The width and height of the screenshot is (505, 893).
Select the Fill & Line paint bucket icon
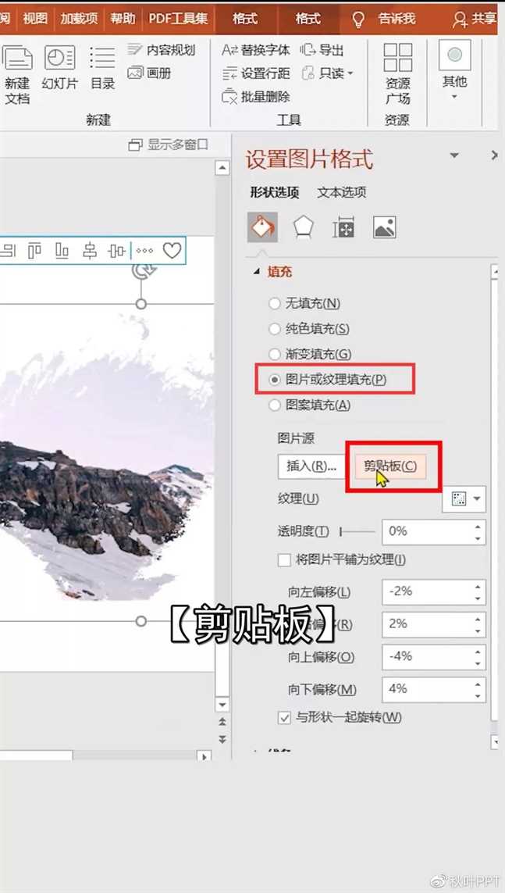[x=261, y=227]
